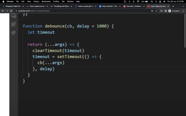Toggle the Chrome side panel
This screenshot has width=186, height=116.
(x=166, y=11)
